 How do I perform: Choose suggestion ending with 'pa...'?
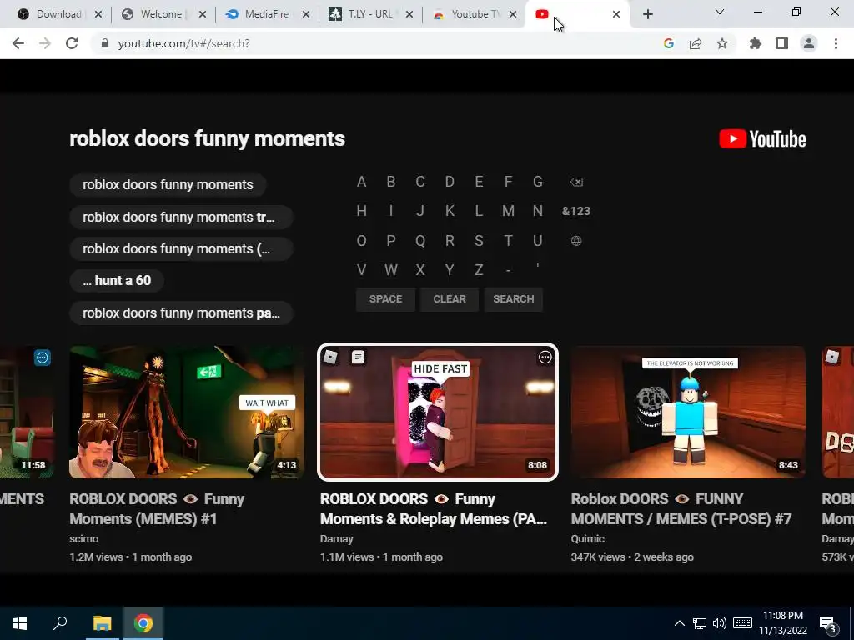point(181,313)
